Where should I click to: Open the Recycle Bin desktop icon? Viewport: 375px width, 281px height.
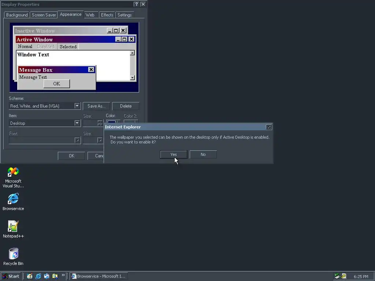[13, 256]
